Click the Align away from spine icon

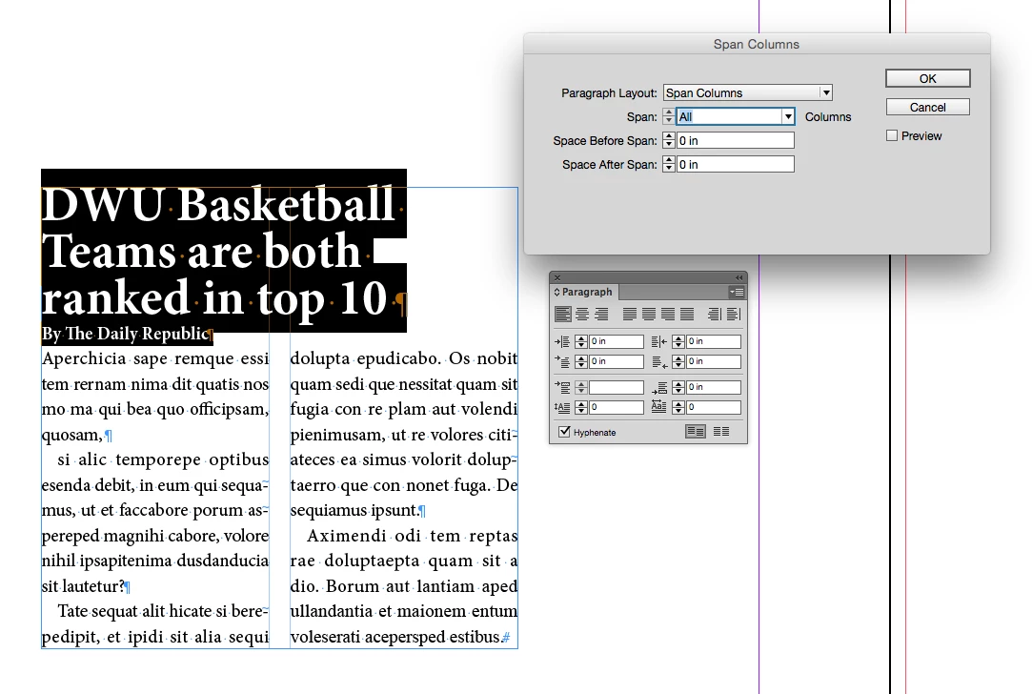[x=734, y=314]
